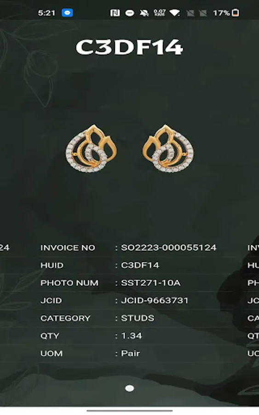
Task: Tap the HUID value C3DF14 in the table
Action: 140,265
